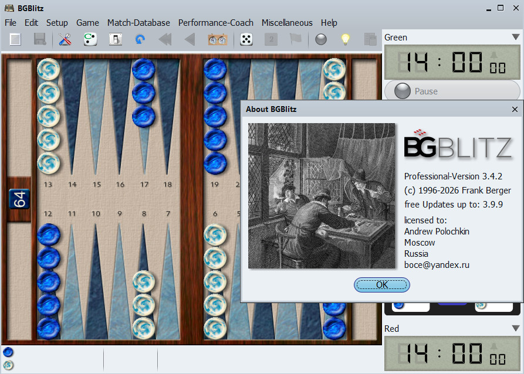Click the top blue checker on point 17
Viewport: 524px width, 374px height.
[143, 69]
